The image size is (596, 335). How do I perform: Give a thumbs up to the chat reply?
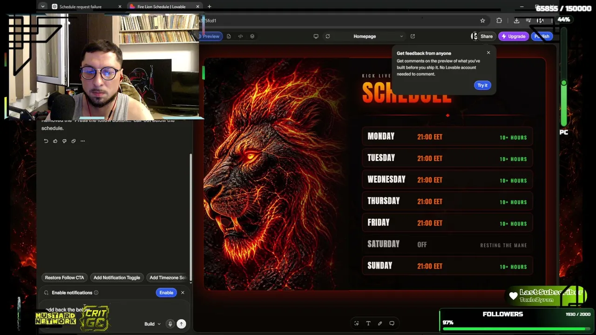click(x=55, y=141)
